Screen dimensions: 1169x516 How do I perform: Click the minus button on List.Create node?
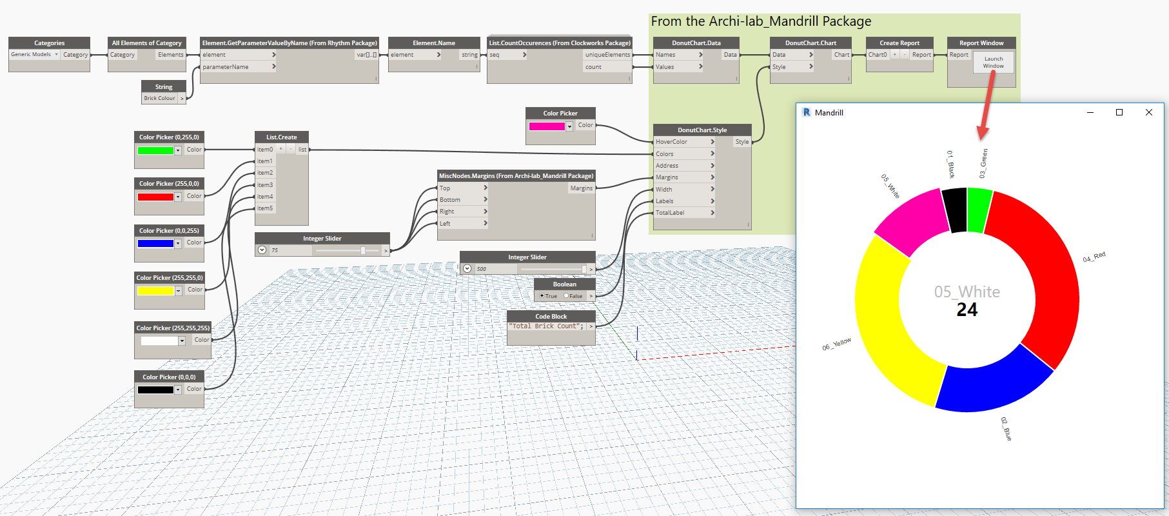click(x=291, y=149)
